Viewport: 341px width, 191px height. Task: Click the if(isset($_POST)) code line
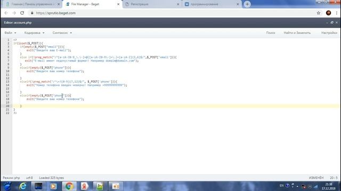click(x=28, y=44)
